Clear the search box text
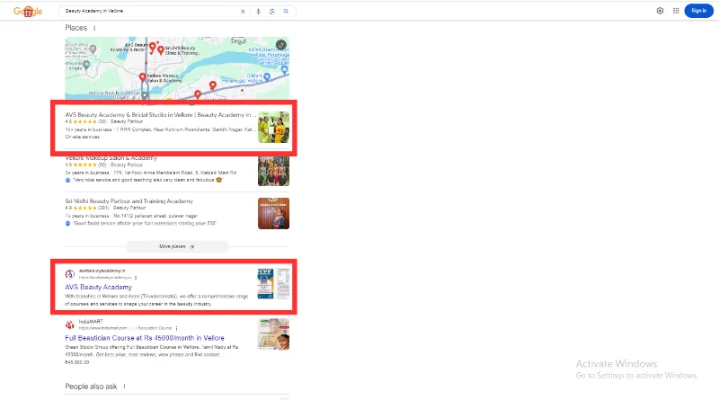The height and width of the screenshot is (400, 719). point(243,12)
